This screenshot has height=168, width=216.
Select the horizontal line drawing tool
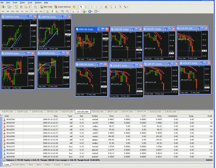(96, 7)
